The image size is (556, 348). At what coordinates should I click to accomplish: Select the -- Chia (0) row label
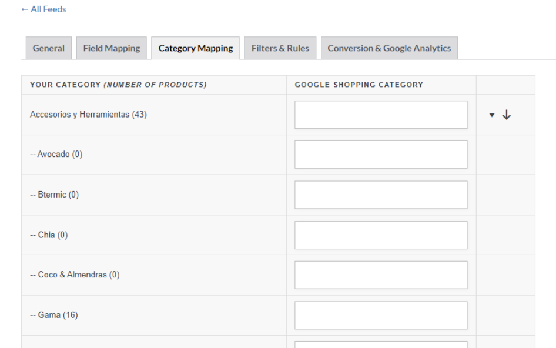point(49,235)
